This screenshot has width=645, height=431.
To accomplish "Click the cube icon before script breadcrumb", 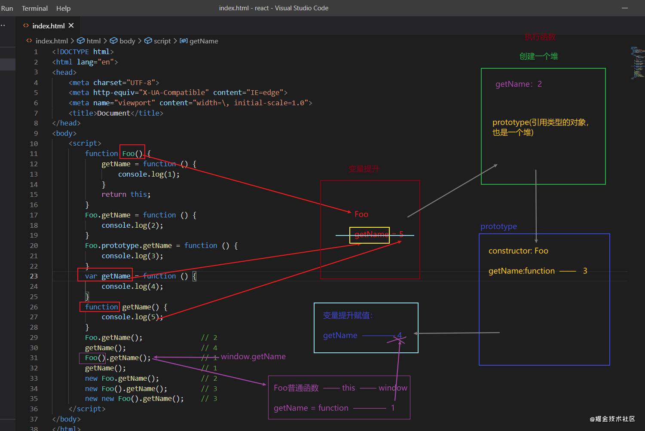I will pos(148,41).
